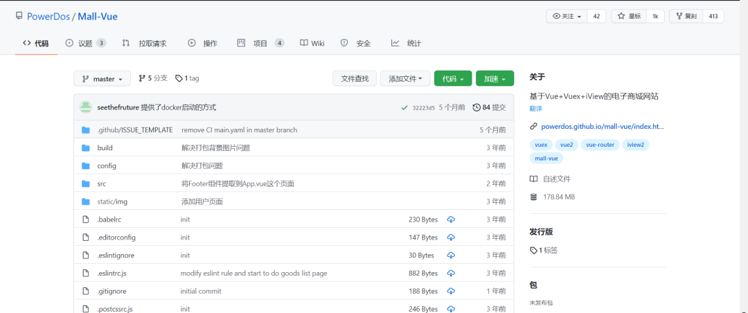Select the vuex topic tag
Screen dimensions: 748x313
541,144
